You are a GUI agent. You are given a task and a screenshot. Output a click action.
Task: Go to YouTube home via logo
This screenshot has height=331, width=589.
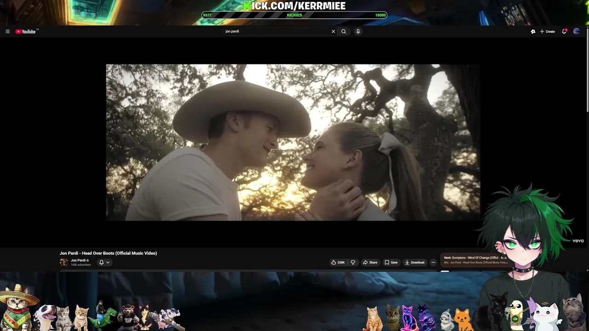point(26,32)
